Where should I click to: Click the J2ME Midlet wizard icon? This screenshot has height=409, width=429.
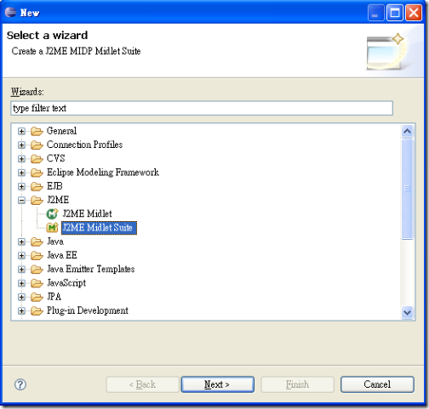click(52, 213)
